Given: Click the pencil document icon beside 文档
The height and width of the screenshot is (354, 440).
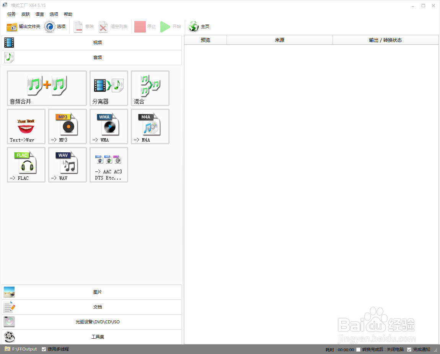Looking at the screenshot, I should coord(9,307).
